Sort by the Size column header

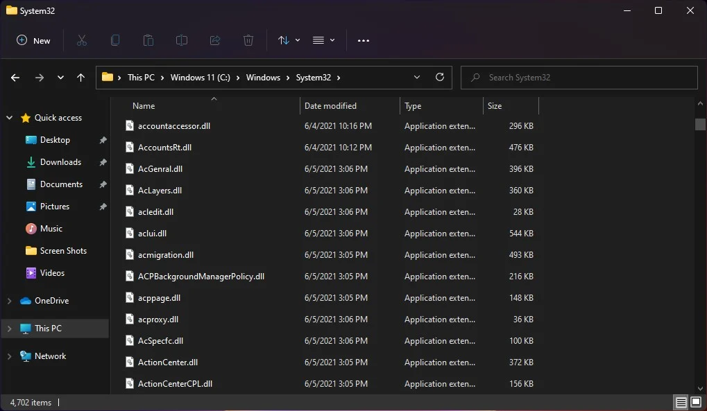(x=495, y=106)
